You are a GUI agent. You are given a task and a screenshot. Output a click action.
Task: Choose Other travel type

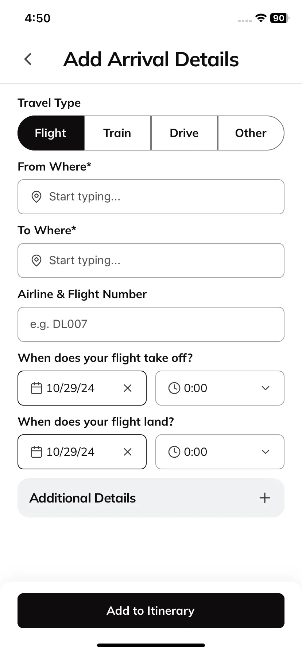coord(251,133)
